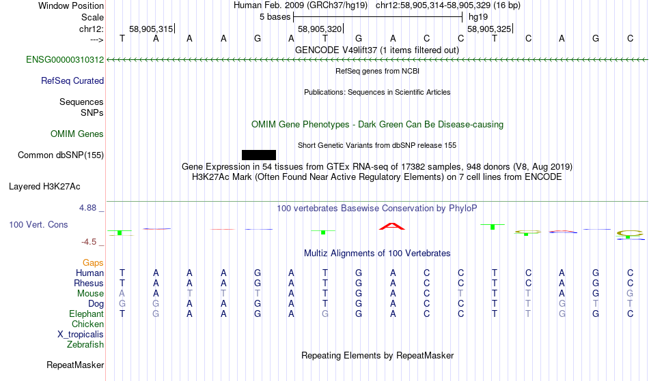Click Publications: Sequences in Scientific Articles title
The height and width of the screenshot is (381, 649).
click(x=377, y=92)
